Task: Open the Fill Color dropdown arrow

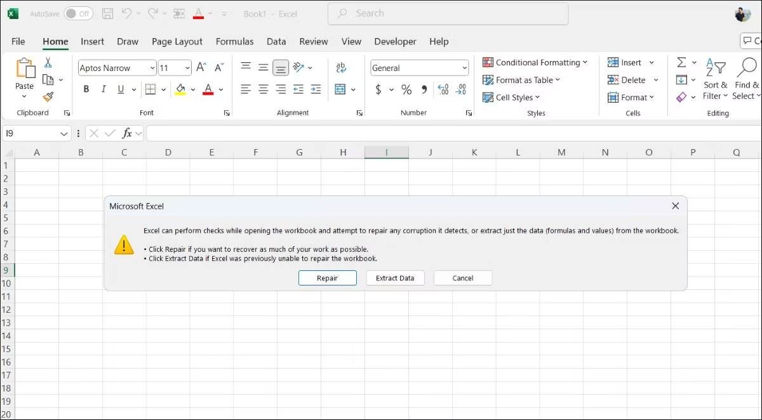Action: [x=192, y=89]
